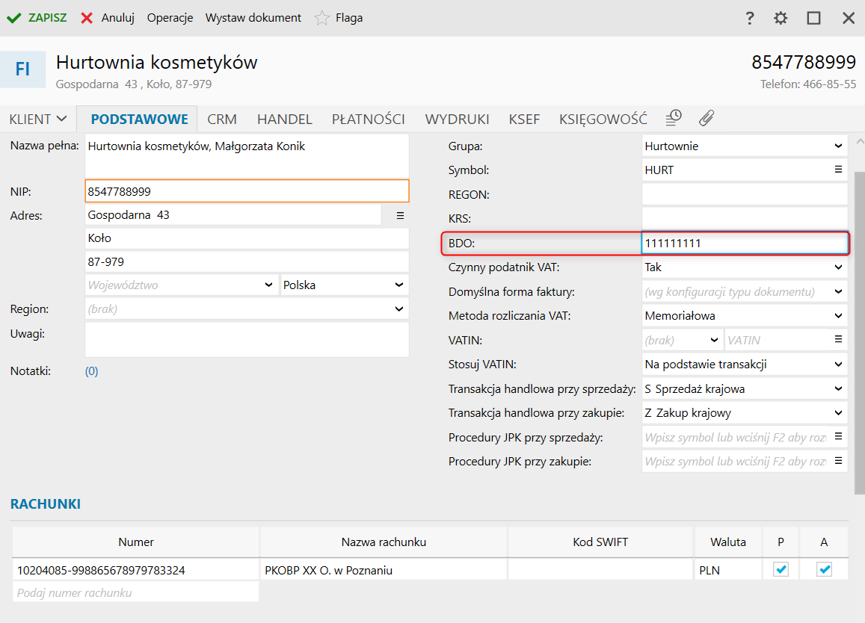Open the address menu list icon
865x623 pixels.
[400, 215]
